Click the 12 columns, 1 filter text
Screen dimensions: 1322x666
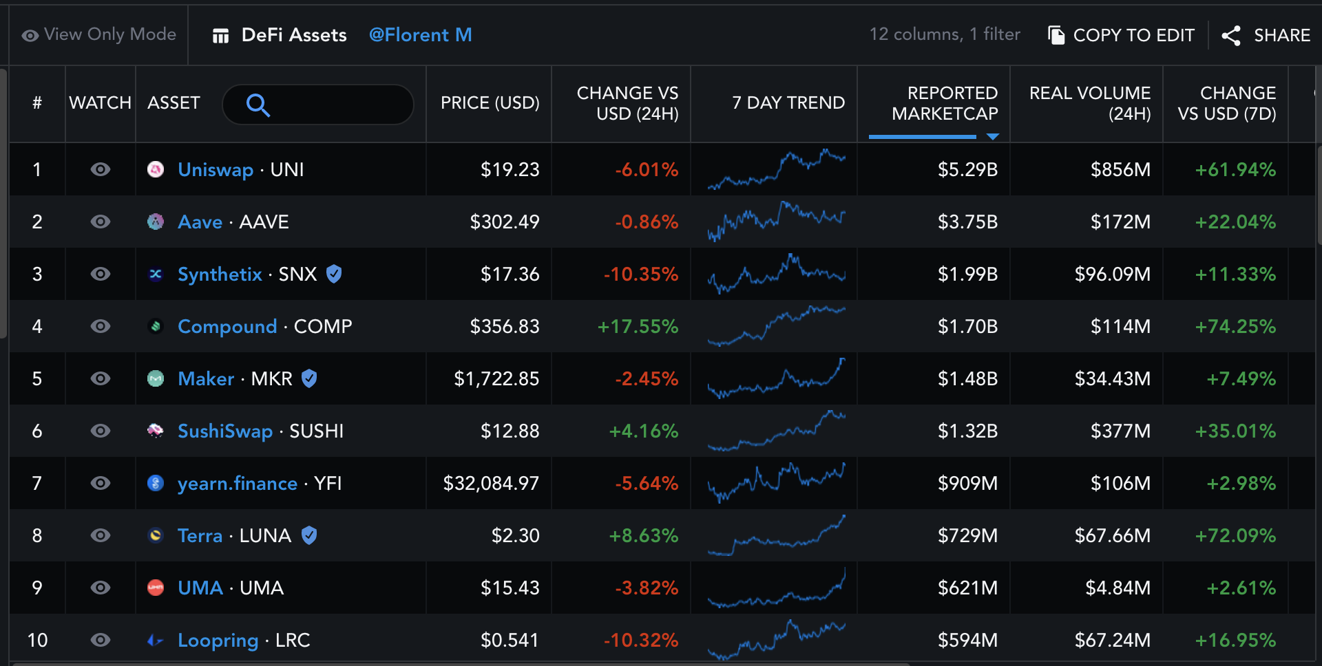tap(945, 34)
